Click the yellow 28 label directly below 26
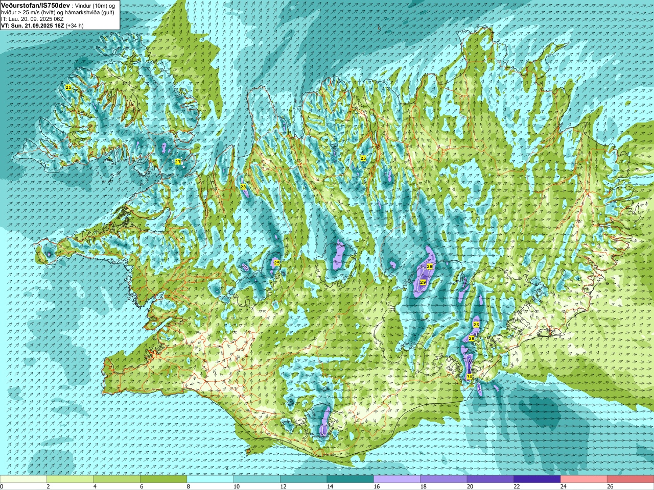Image resolution: width=654 pixels, height=490 pixels. (472, 338)
